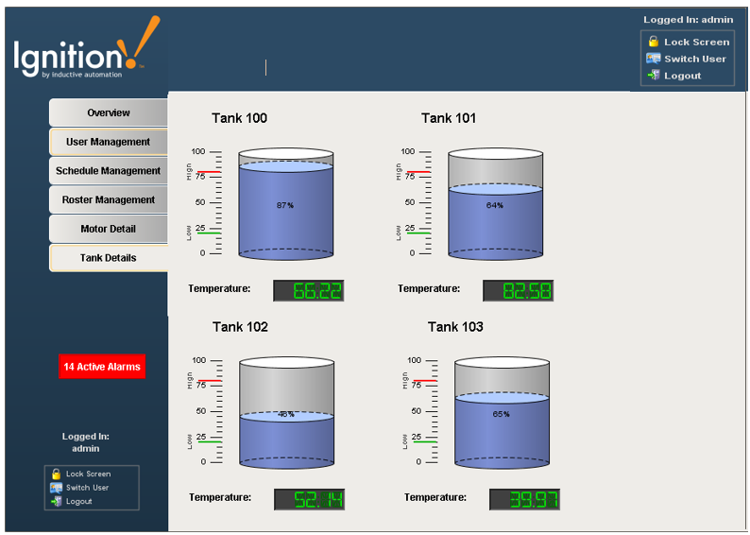Click the padlock icon in the bottom-left panel
Screen dimensions: 750x535
click(x=57, y=474)
